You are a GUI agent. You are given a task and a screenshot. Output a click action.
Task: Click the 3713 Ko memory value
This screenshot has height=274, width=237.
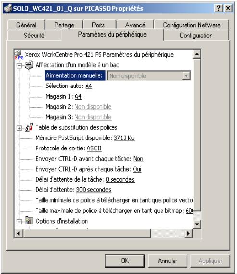coord(124,138)
